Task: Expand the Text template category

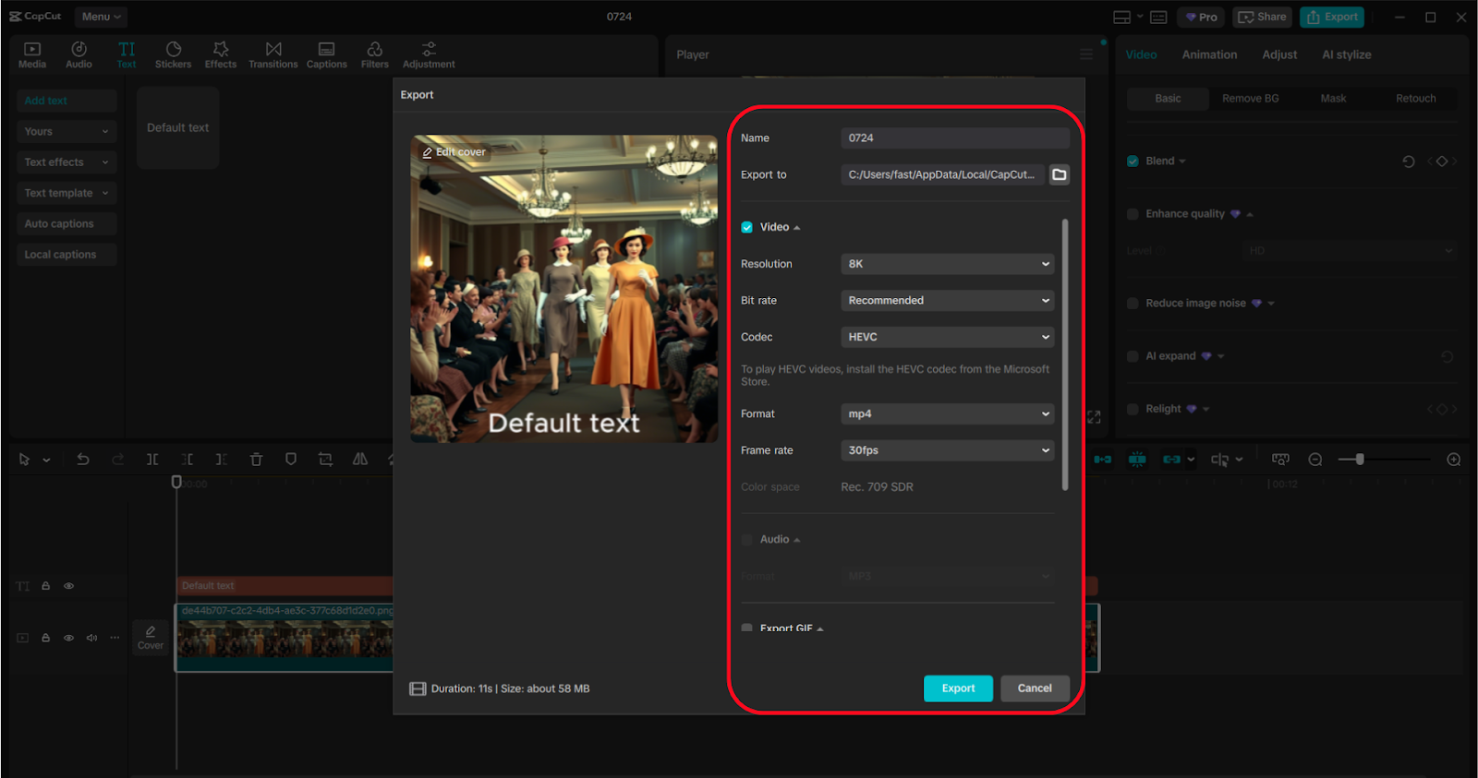Action: point(67,193)
